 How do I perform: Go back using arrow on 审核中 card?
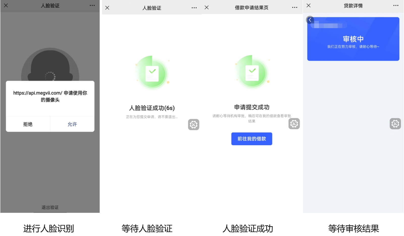(310, 20)
